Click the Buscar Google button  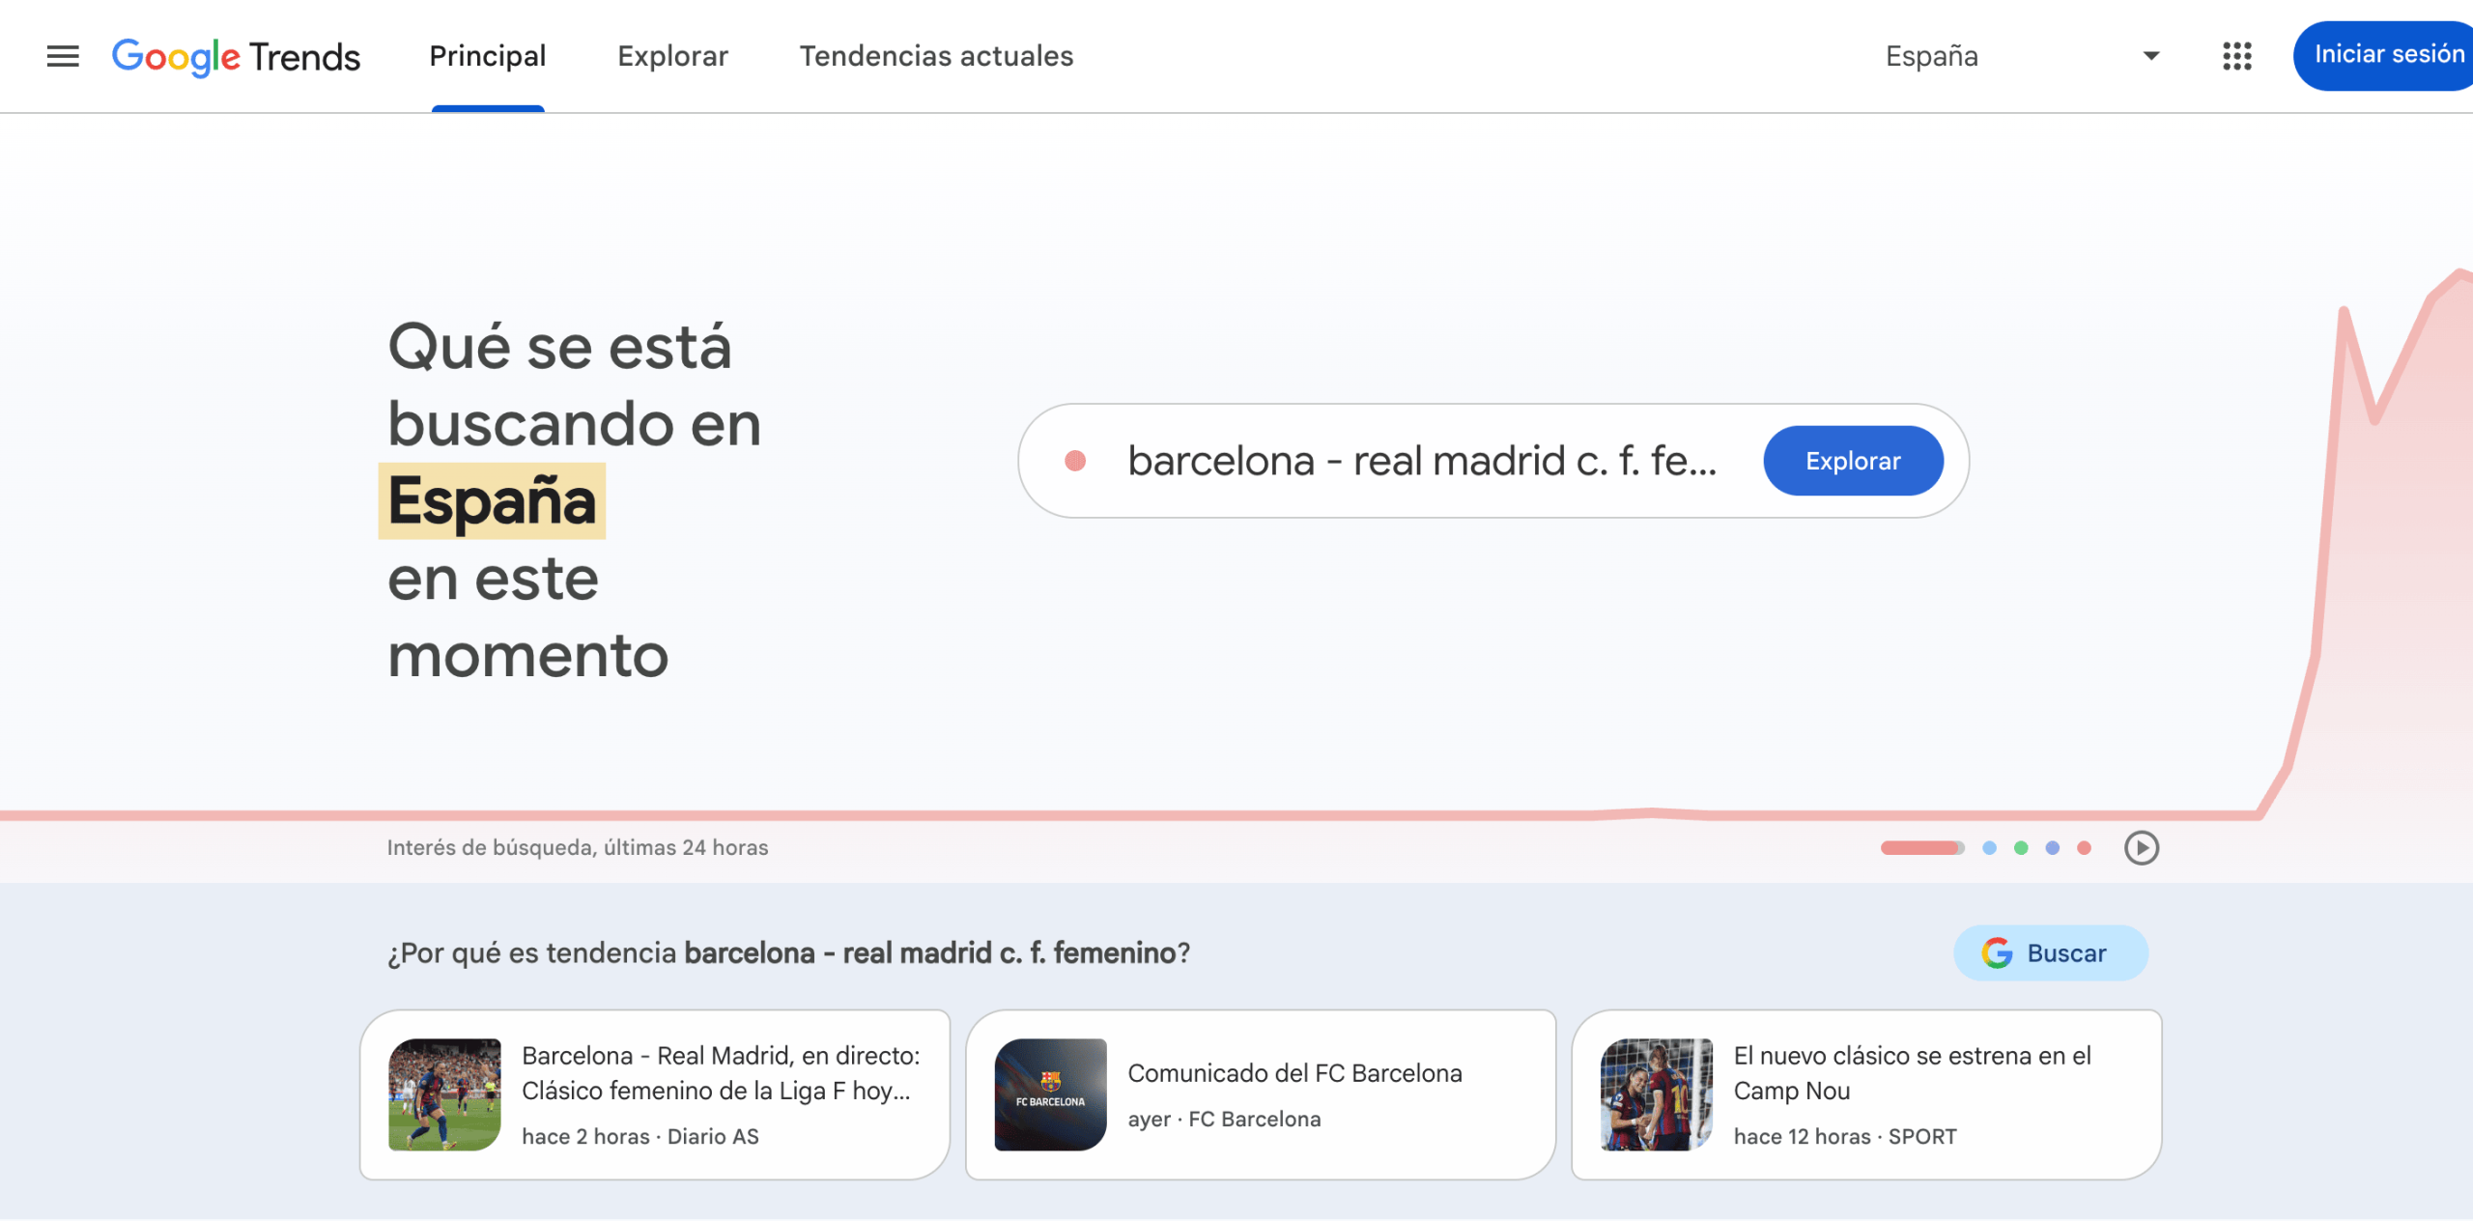tap(2050, 952)
